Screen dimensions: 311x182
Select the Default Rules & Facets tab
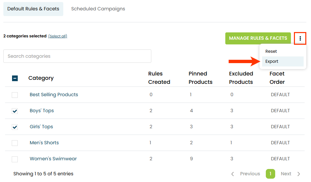(33, 9)
